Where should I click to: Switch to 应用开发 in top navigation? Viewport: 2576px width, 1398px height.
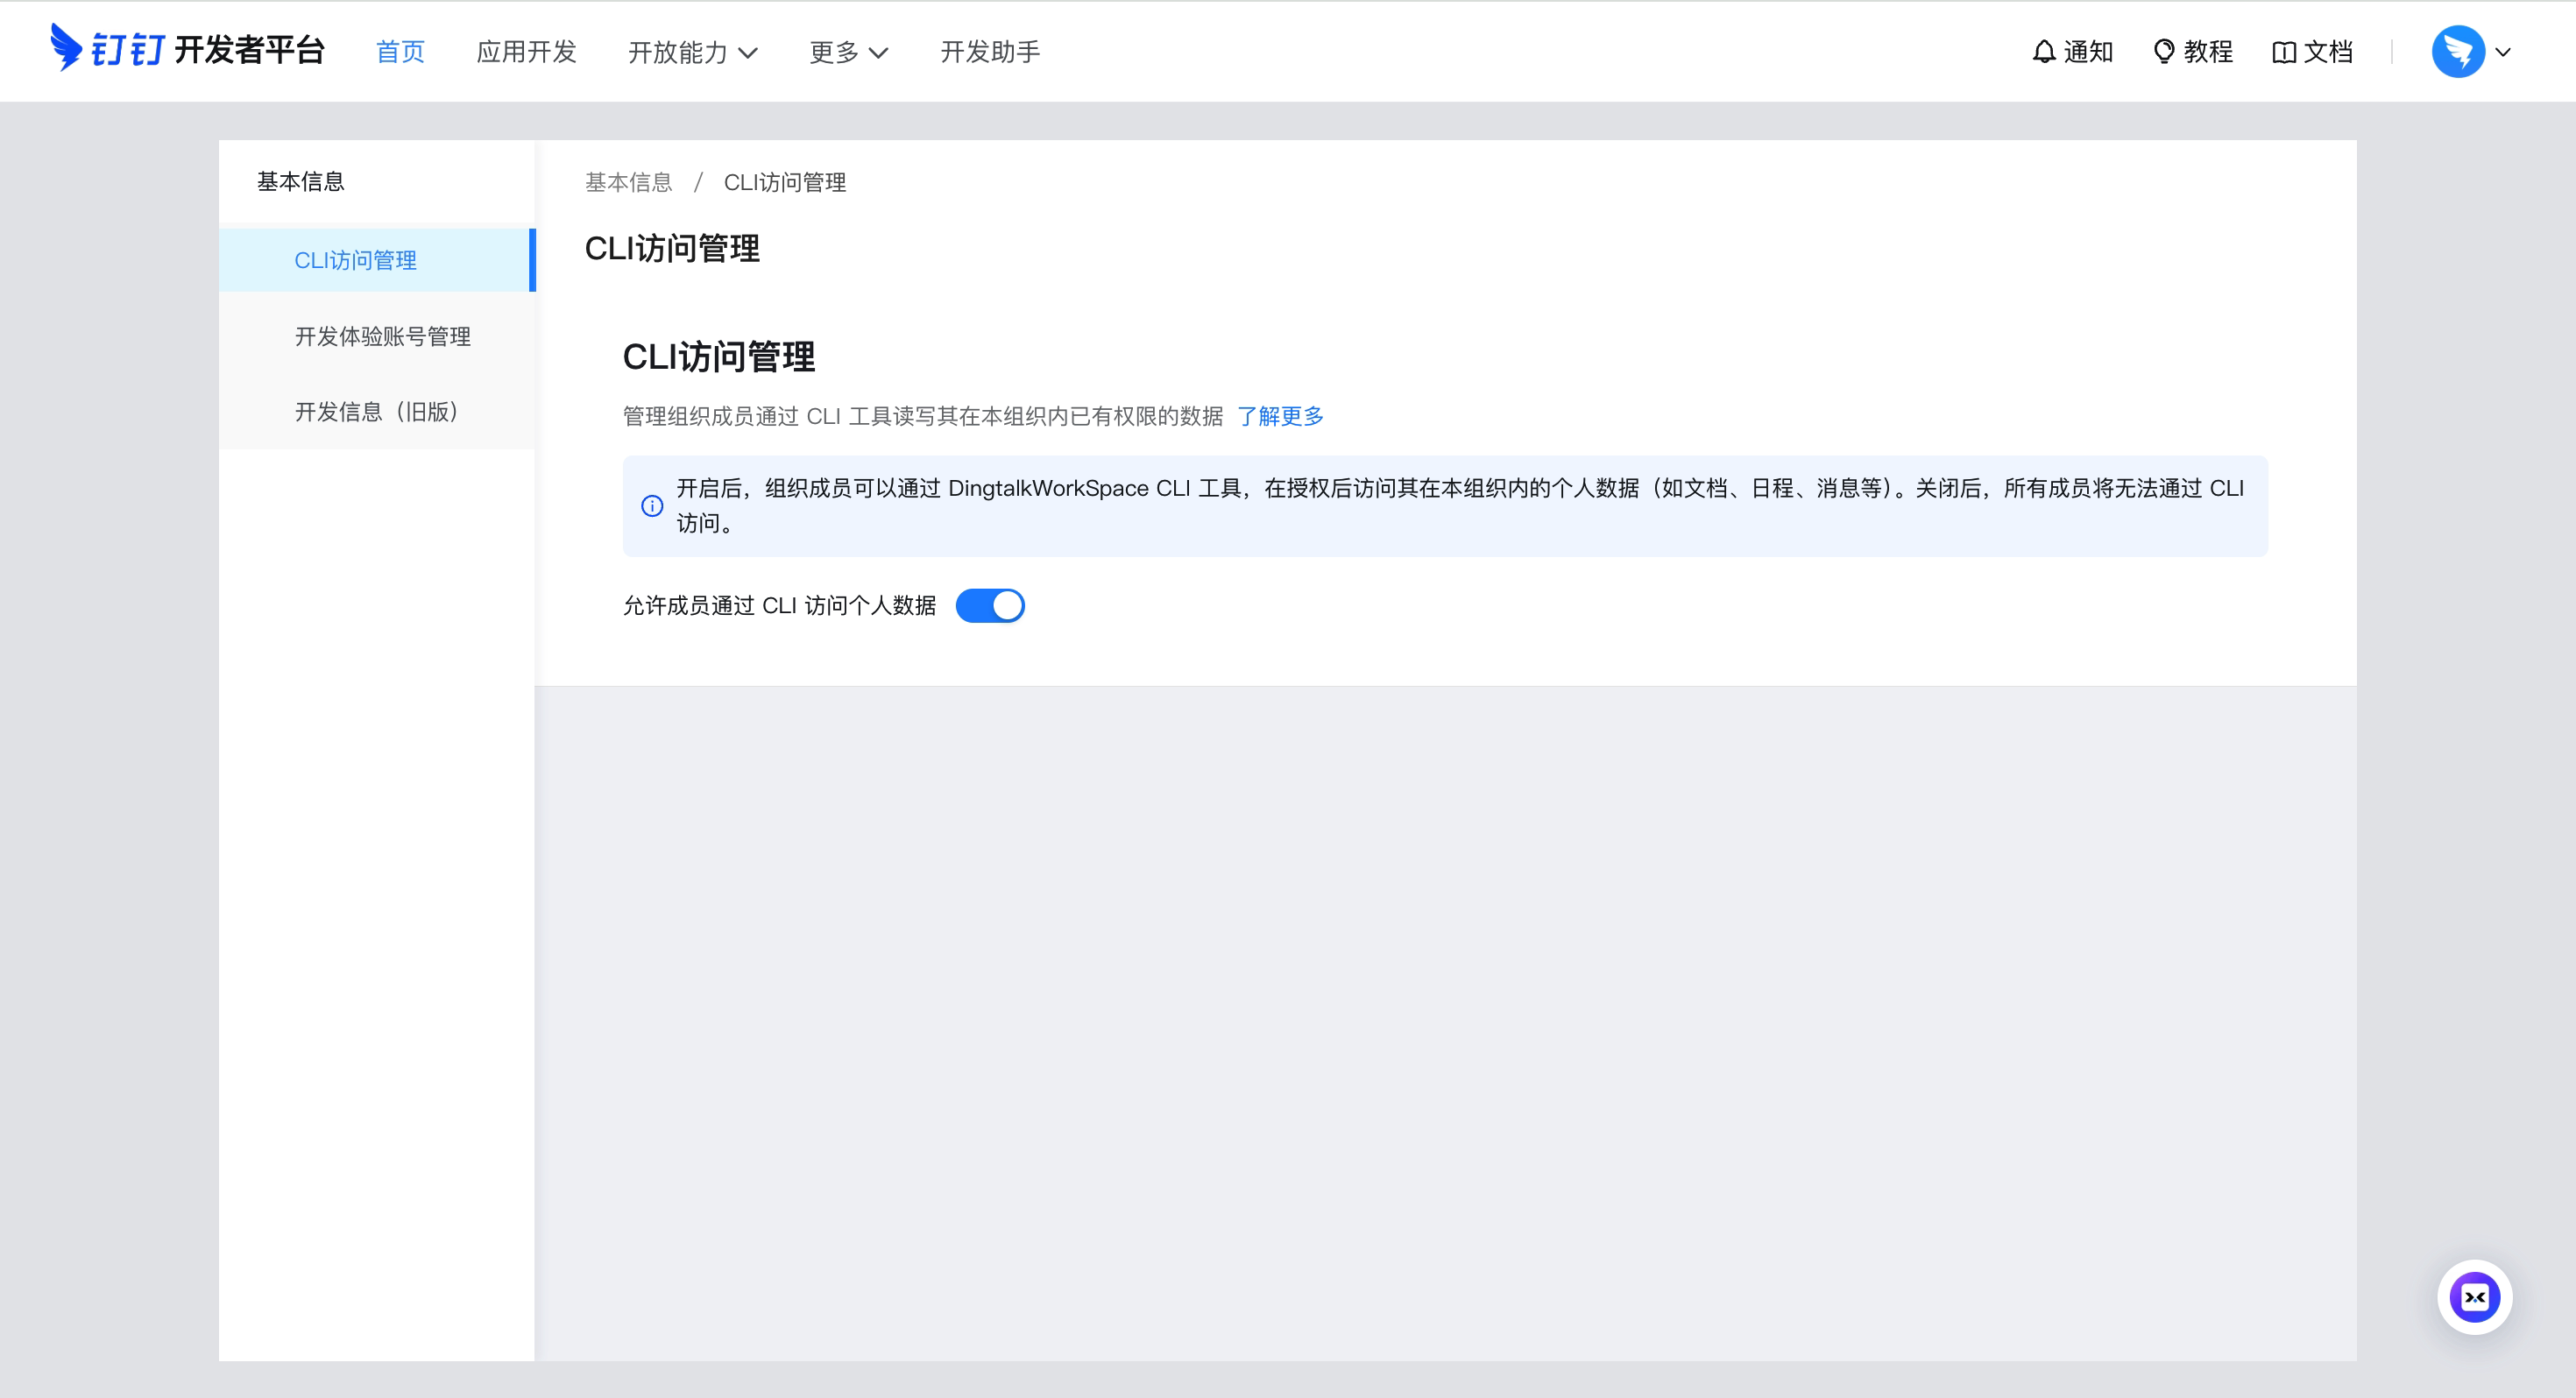tap(527, 51)
